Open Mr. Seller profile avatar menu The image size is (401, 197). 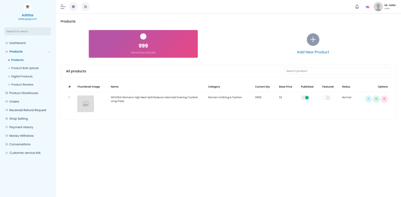(378, 7)
